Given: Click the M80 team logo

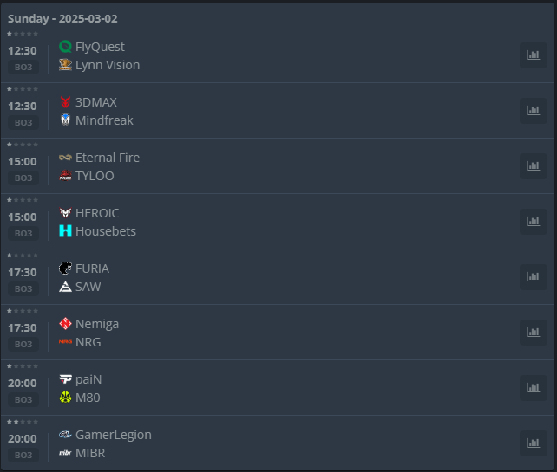Looking at the screenshot, I should tap(65, 398).
